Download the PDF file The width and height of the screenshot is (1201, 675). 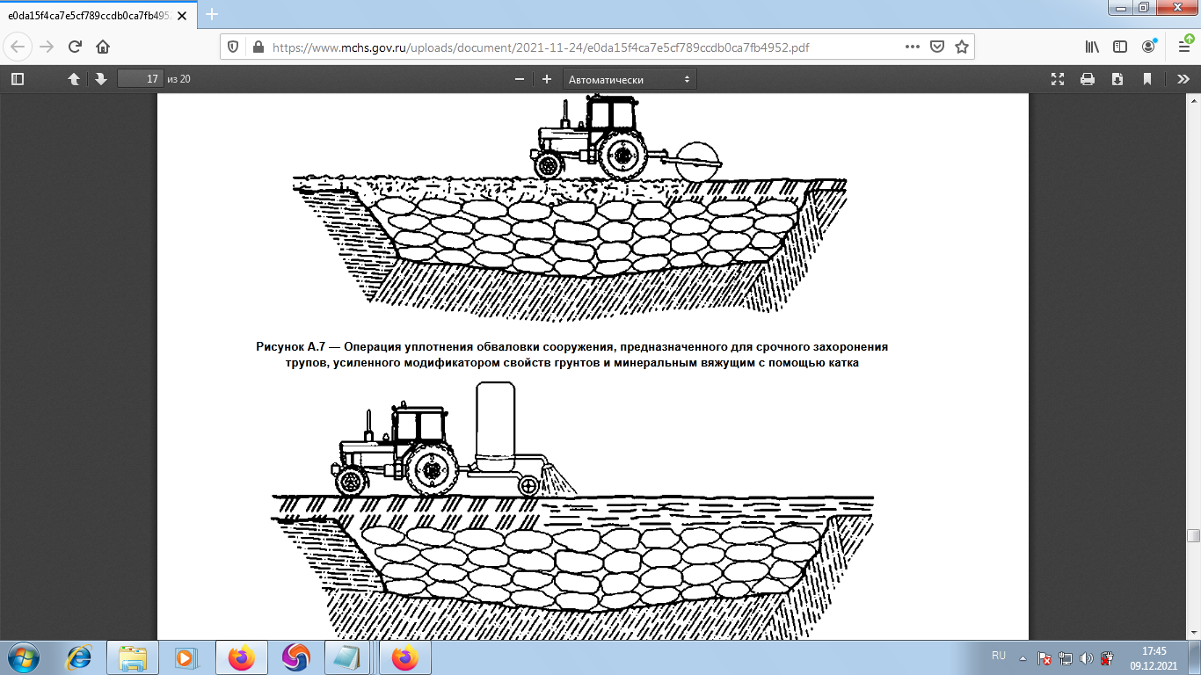tap(1117, 79)
